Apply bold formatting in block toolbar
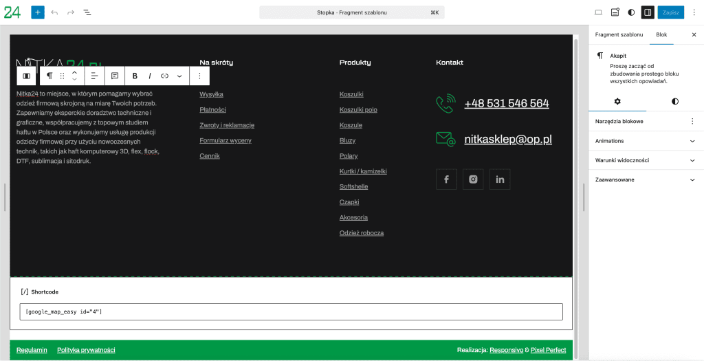The image size is (704, 361). click(135, 76)
